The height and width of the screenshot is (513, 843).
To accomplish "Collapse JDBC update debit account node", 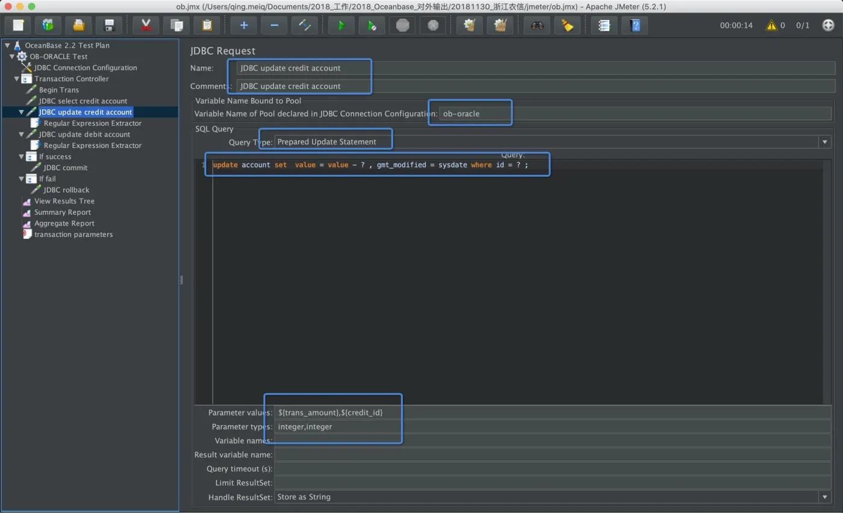I will click(21, 134).
